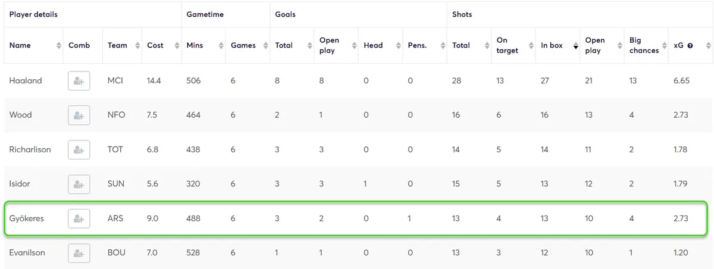The width and height of the screenshot is (714, 269).
Task: Open the xG help info icon
Action: coord(690,46)
